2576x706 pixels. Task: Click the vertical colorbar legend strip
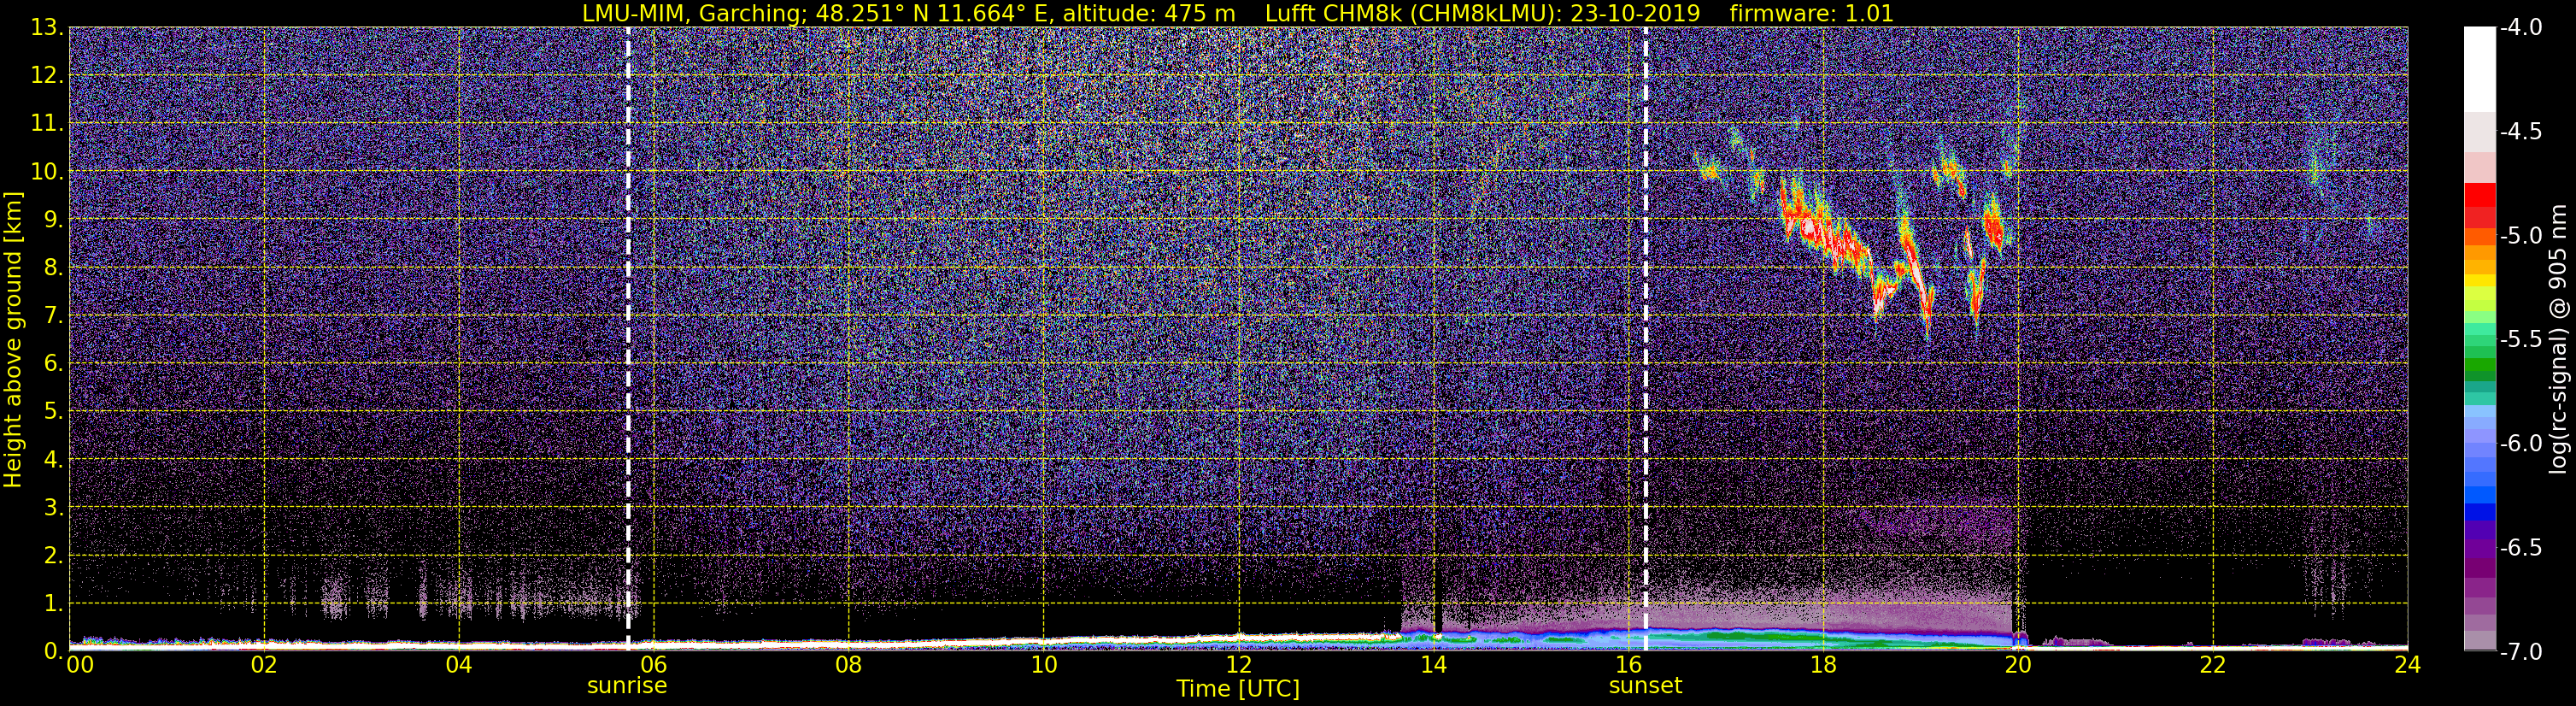click(2479, 339)
